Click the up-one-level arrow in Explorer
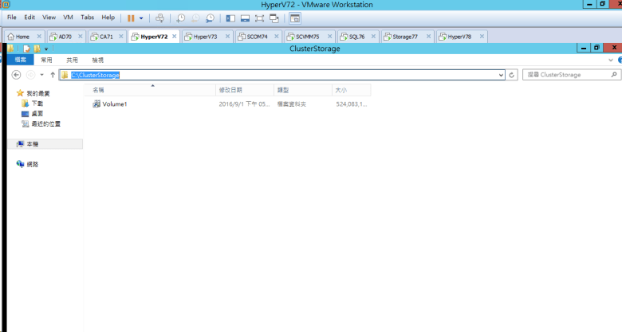 tap(53, 75)
